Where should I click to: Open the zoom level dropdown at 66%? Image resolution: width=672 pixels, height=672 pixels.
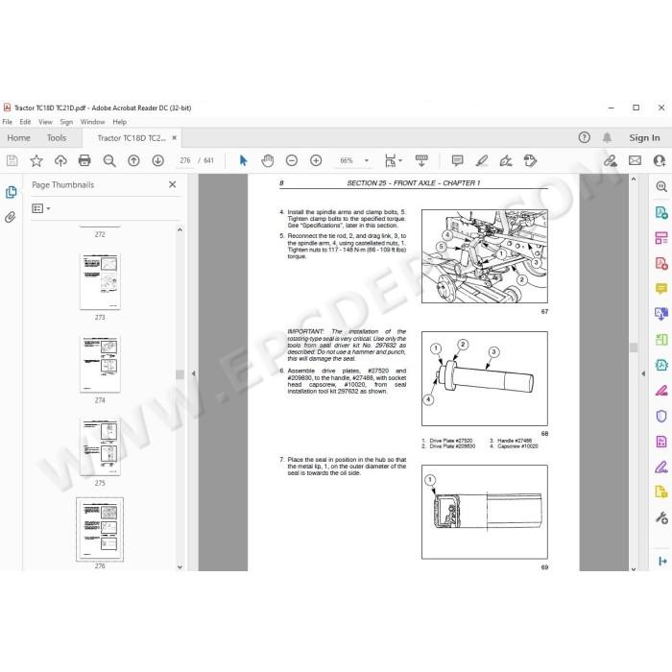pyautogui.click(x=367, y=160)
